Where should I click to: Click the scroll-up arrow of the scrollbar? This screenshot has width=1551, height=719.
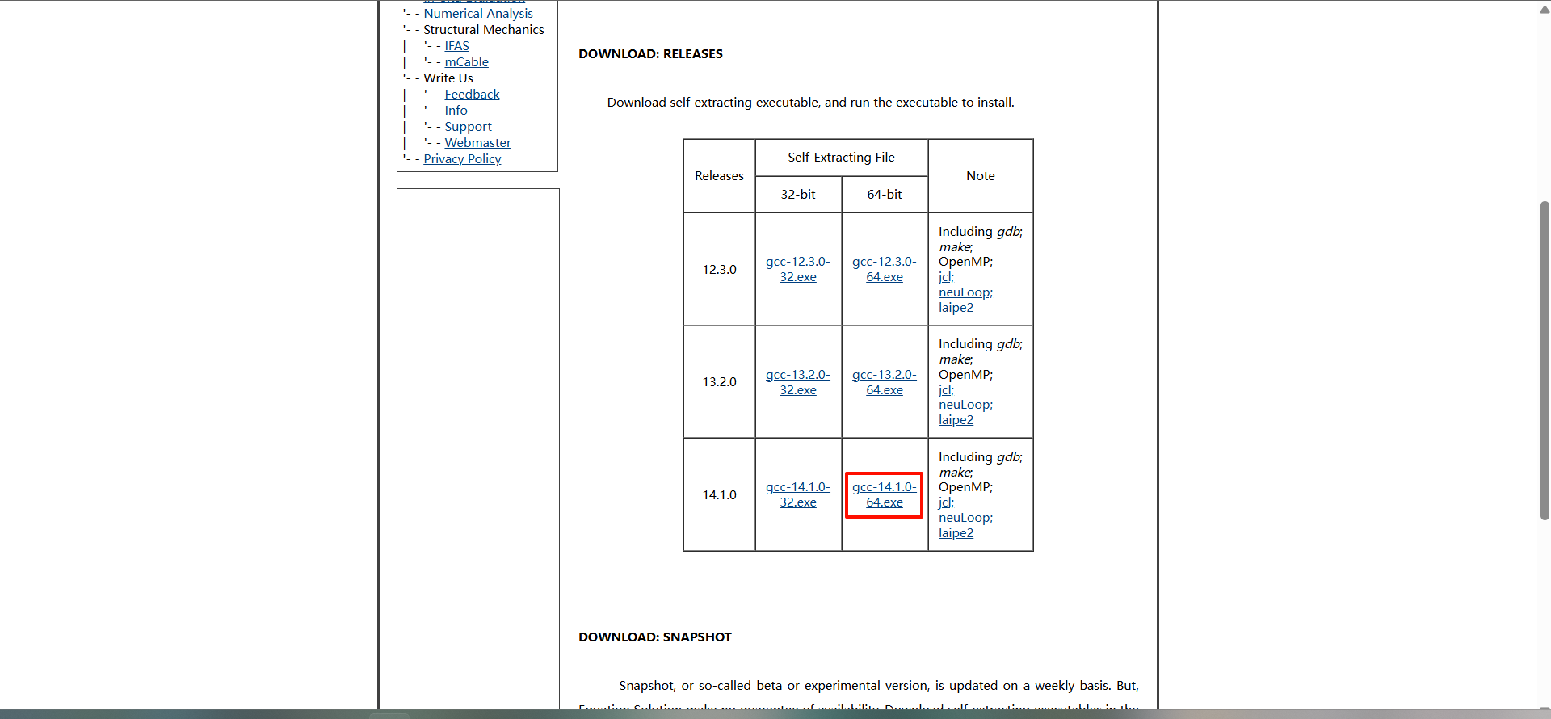pyautogui.click(x=1545, y=10)
